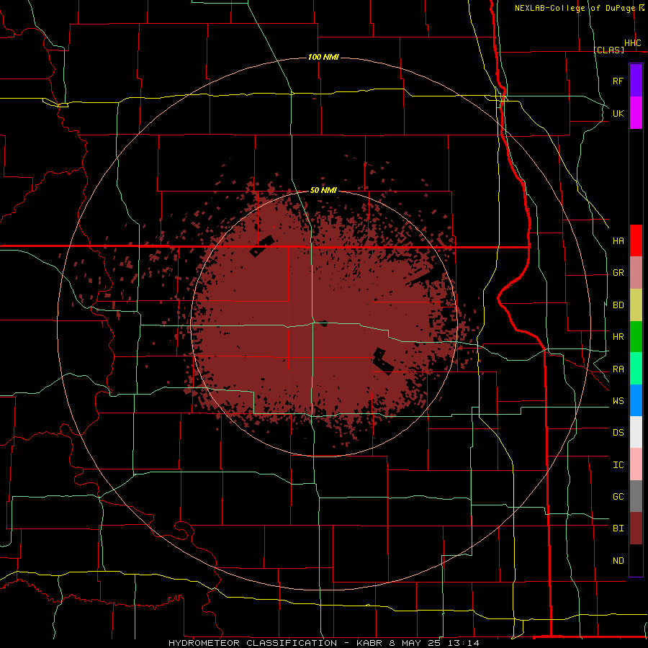Viewport: 648px width, 648px height.
Task: Click the HR legend label
Action: 618,337
